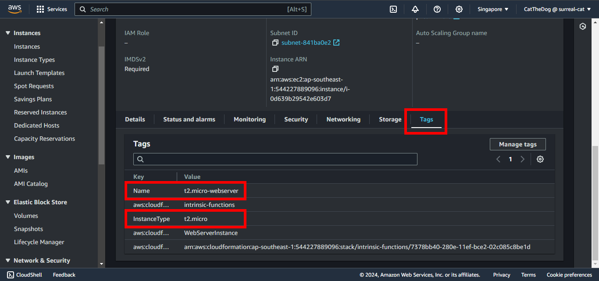The width and height of the screenshot is (599, 281).
Task: Open console settings gear in top bar
Action: tap(459, 9)
